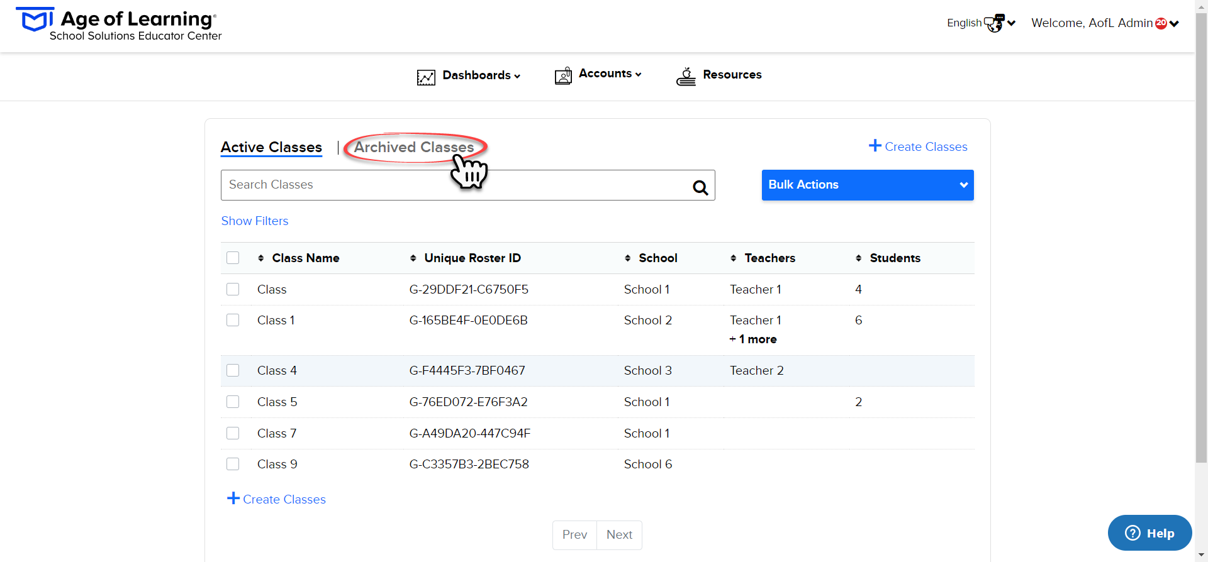Click the Resources book-stack icon
Viewport: 1208px width, 562px height.
[x=686, y=76]
